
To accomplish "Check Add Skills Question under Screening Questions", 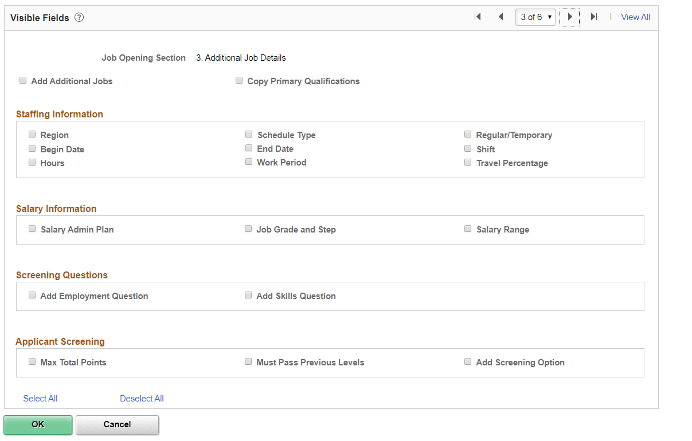I will (x=248, y=294).
